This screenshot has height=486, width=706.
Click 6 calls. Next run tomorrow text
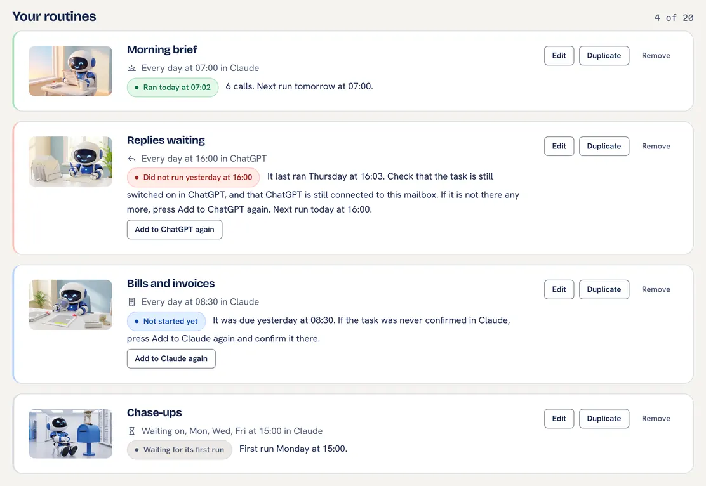click(299, 86)
